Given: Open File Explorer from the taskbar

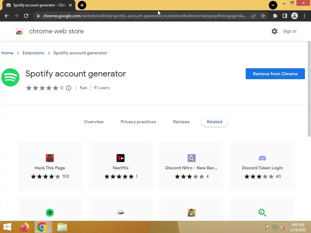Looking at the screenshot, I should [62, 227].
